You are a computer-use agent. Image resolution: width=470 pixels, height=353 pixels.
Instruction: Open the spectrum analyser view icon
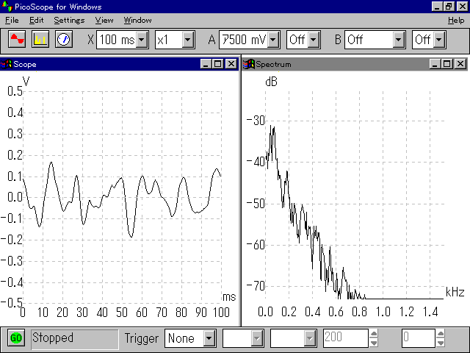pyautogui.click(x=40, y=39)
